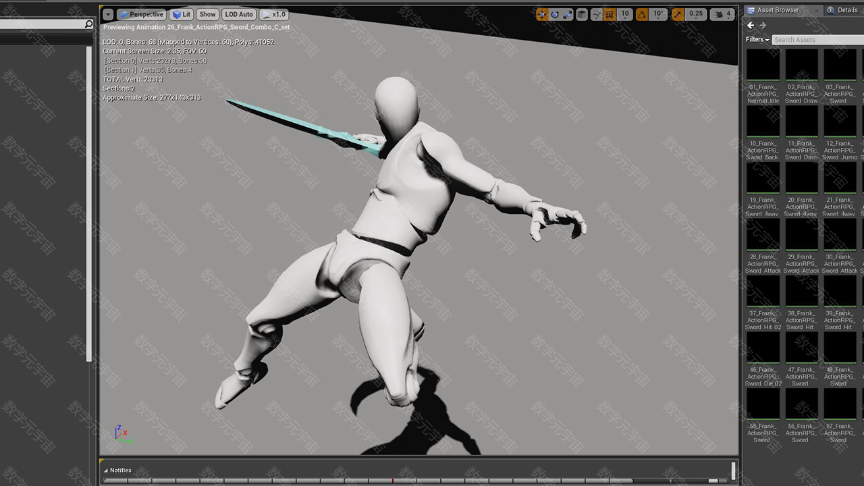
Task: Click the red marker on the timeline
Action: coord(393,481)
